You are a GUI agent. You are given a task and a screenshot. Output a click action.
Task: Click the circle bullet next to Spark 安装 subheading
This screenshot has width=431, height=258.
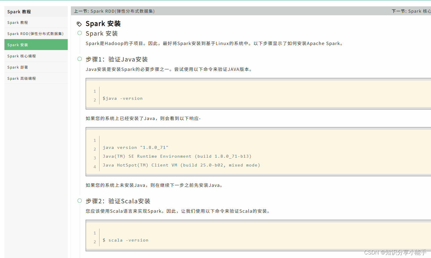[x=79, y=33]
